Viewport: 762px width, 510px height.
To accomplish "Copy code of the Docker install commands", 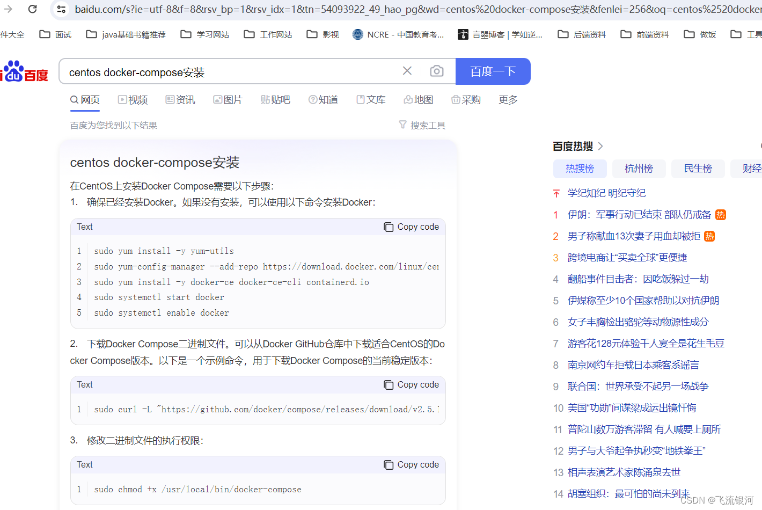I will (412, 227).
